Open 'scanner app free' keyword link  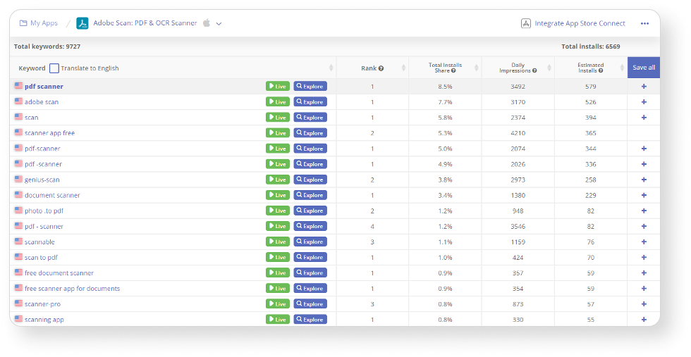pyautogui.click(x=50, y=133)
